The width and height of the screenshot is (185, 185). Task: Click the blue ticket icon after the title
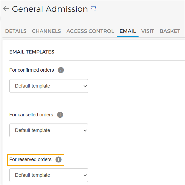click(x=94, y=9)
